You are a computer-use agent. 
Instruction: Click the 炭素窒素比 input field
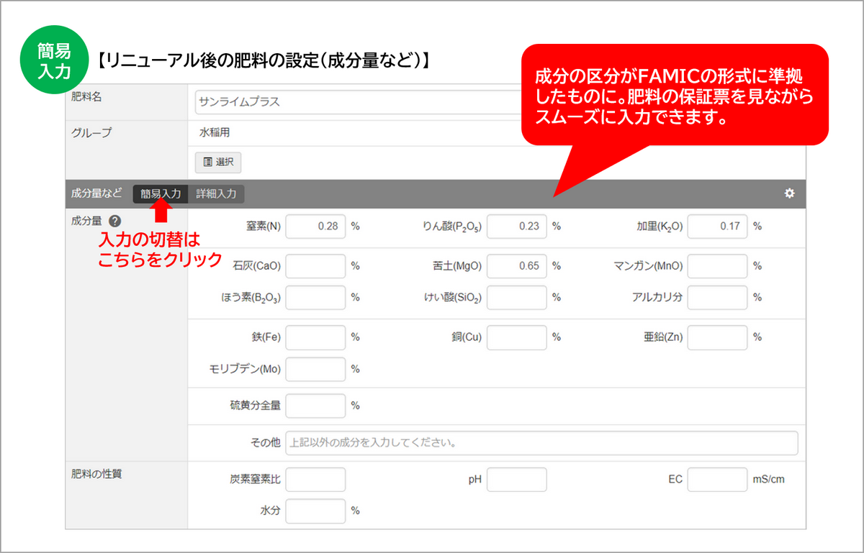click(x=315, y=480)
